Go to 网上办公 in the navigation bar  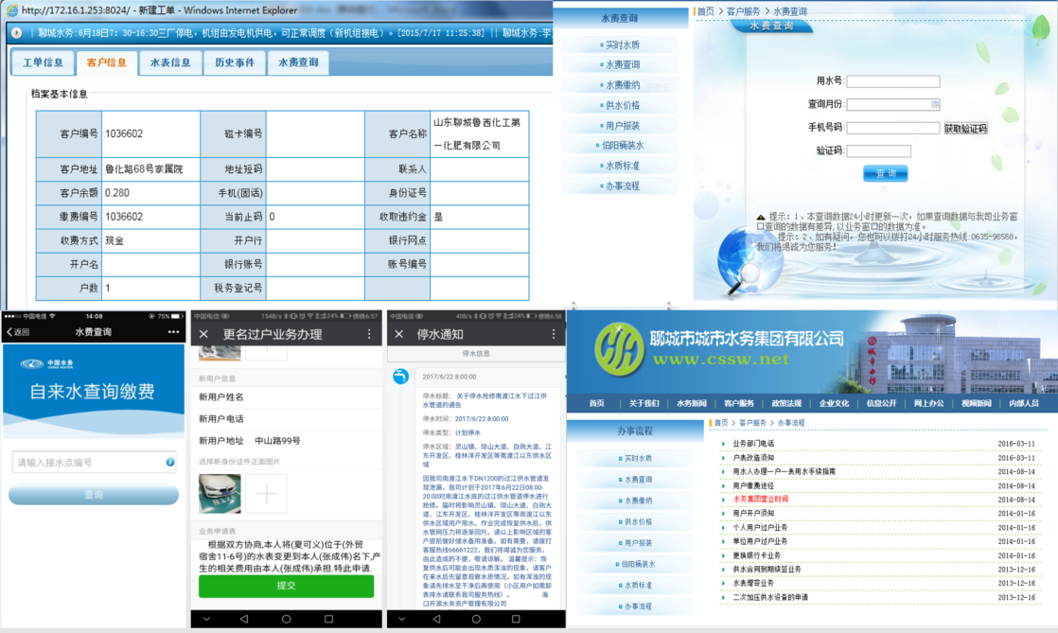[928, 404]
